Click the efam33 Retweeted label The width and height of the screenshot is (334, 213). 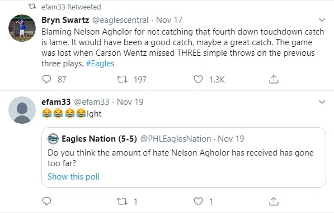click(x=71, y=7)
